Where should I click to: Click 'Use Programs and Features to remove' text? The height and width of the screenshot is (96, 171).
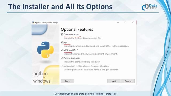point(91,70)
